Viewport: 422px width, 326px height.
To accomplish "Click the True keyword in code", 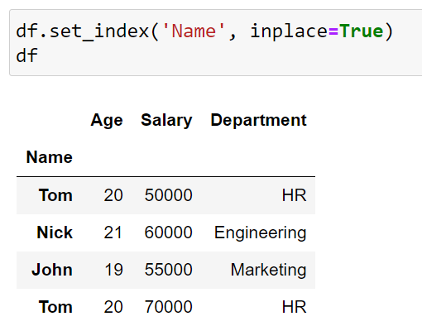I will 362,31.
